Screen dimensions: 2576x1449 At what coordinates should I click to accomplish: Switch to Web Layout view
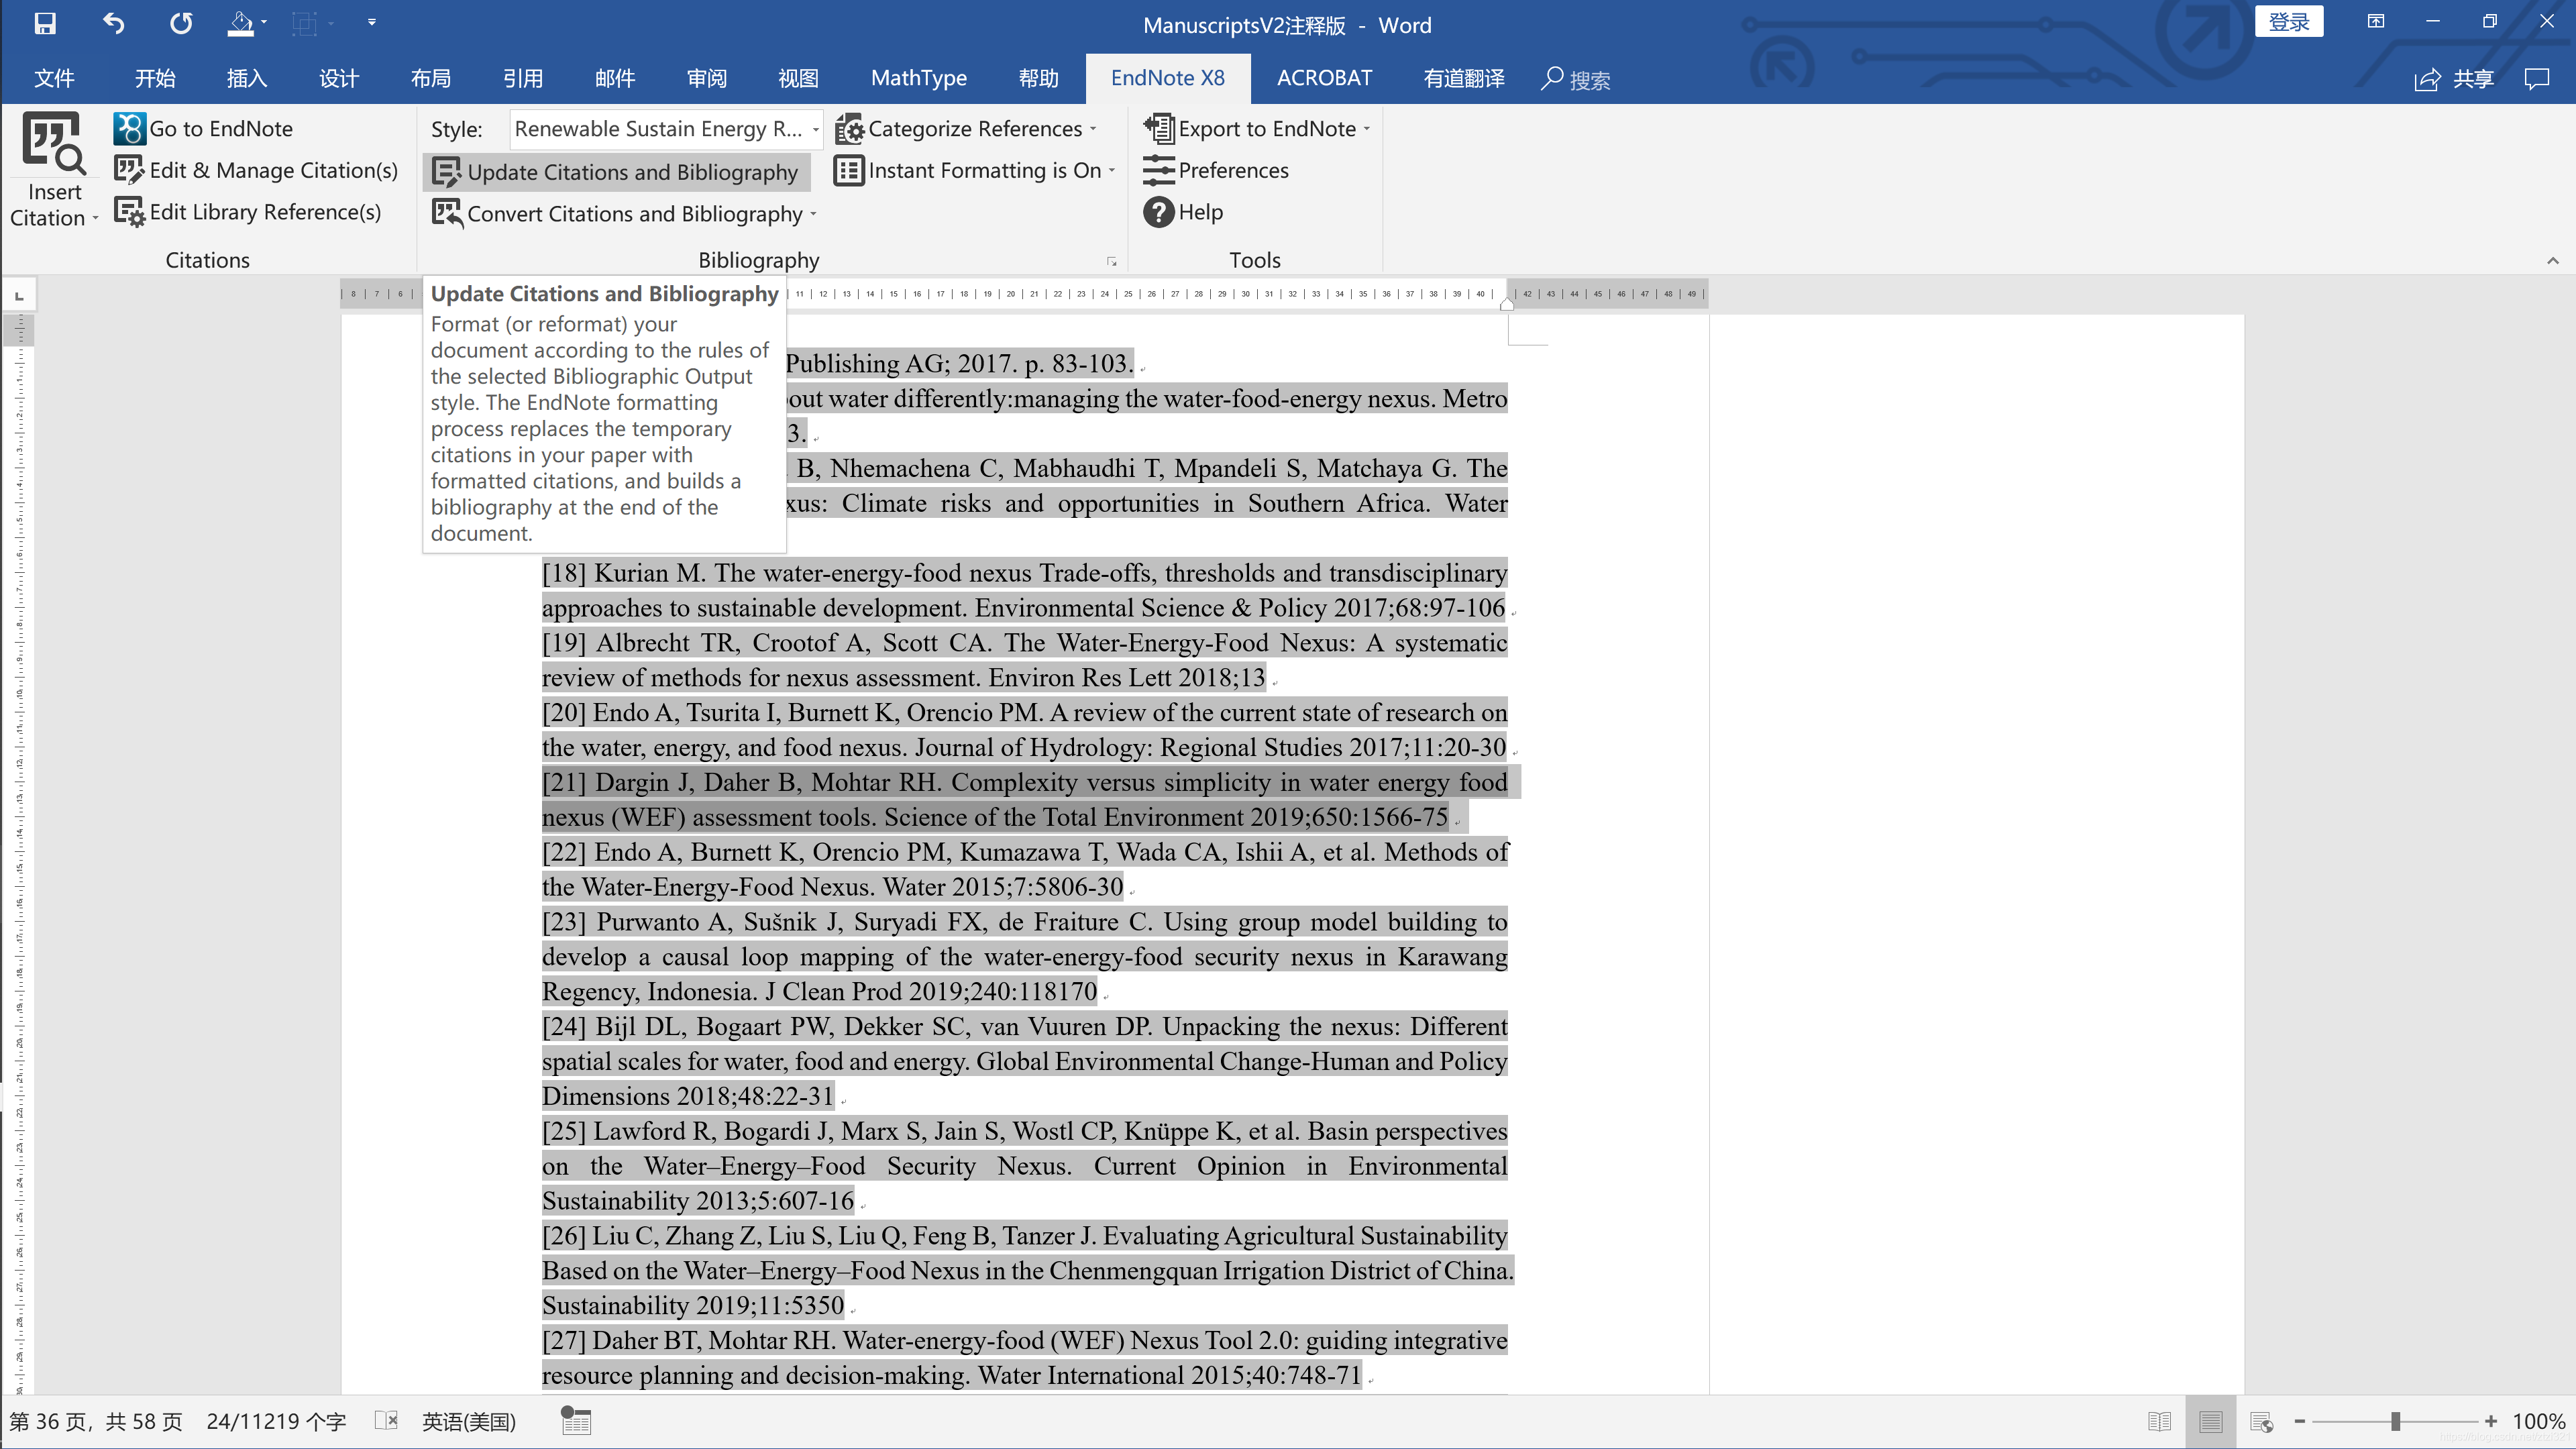click(x=2261, y=1421)
